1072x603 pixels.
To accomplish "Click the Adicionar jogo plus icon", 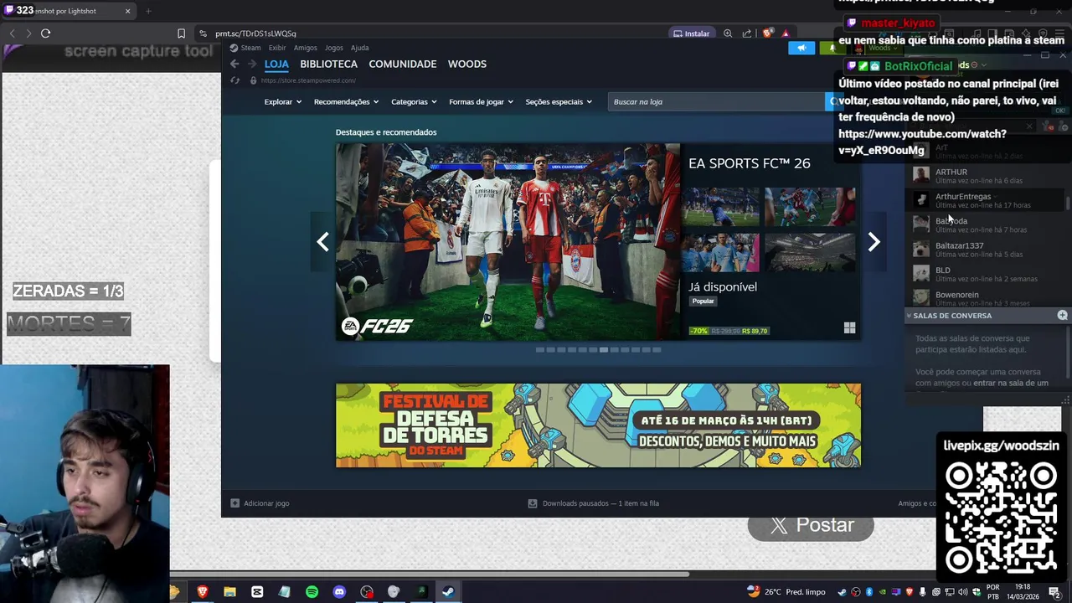I will (x=235, y=503).
